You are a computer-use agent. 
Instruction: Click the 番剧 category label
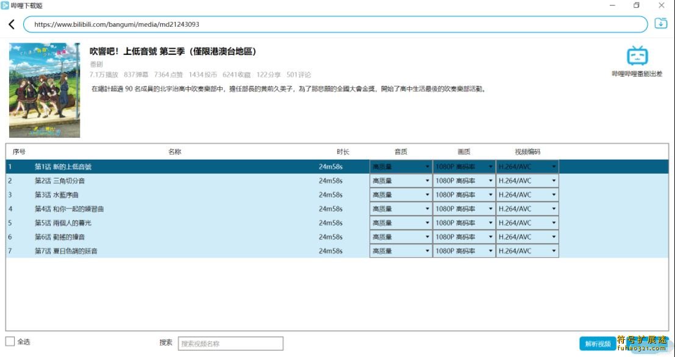96,64
